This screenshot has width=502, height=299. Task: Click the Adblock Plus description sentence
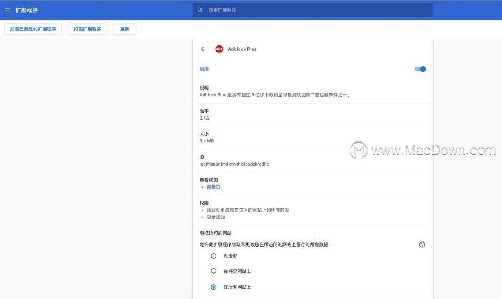click(275, 95)
